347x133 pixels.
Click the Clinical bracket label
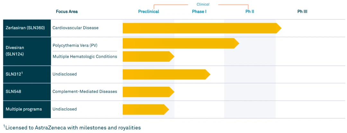pos(203,4)
